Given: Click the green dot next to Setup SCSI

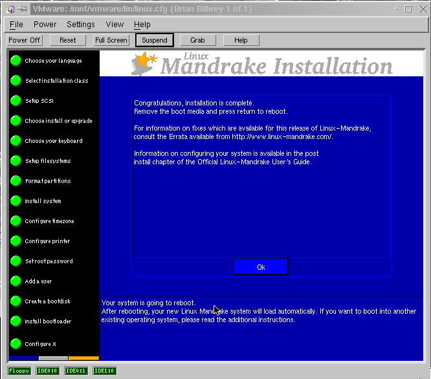Looking at the screenshot, I should point(16,101).
